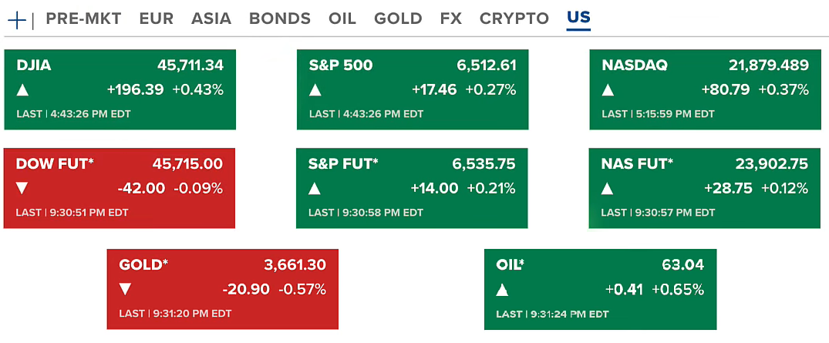Image resolution: width=829 pixels, height=343 pixels.
Task: Show the BONDS tab
Action: point(280,18)
